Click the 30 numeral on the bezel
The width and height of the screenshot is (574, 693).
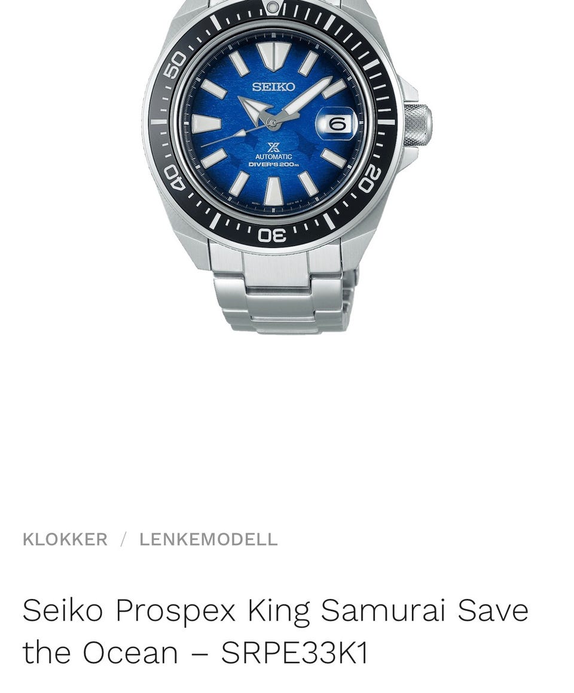pos(273,235)
